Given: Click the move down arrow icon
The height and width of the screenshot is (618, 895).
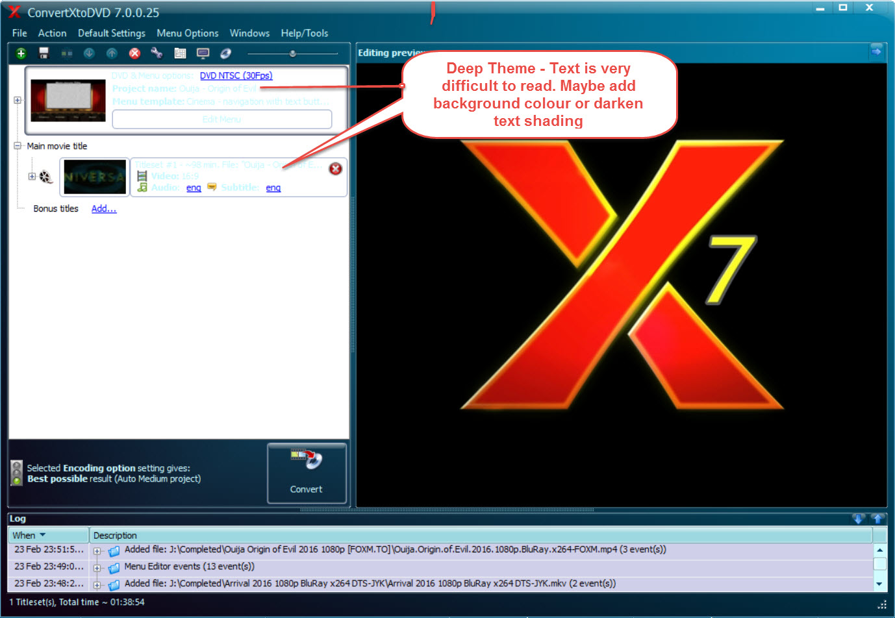Looking at the screenshot, I should [x=89, y=53].
